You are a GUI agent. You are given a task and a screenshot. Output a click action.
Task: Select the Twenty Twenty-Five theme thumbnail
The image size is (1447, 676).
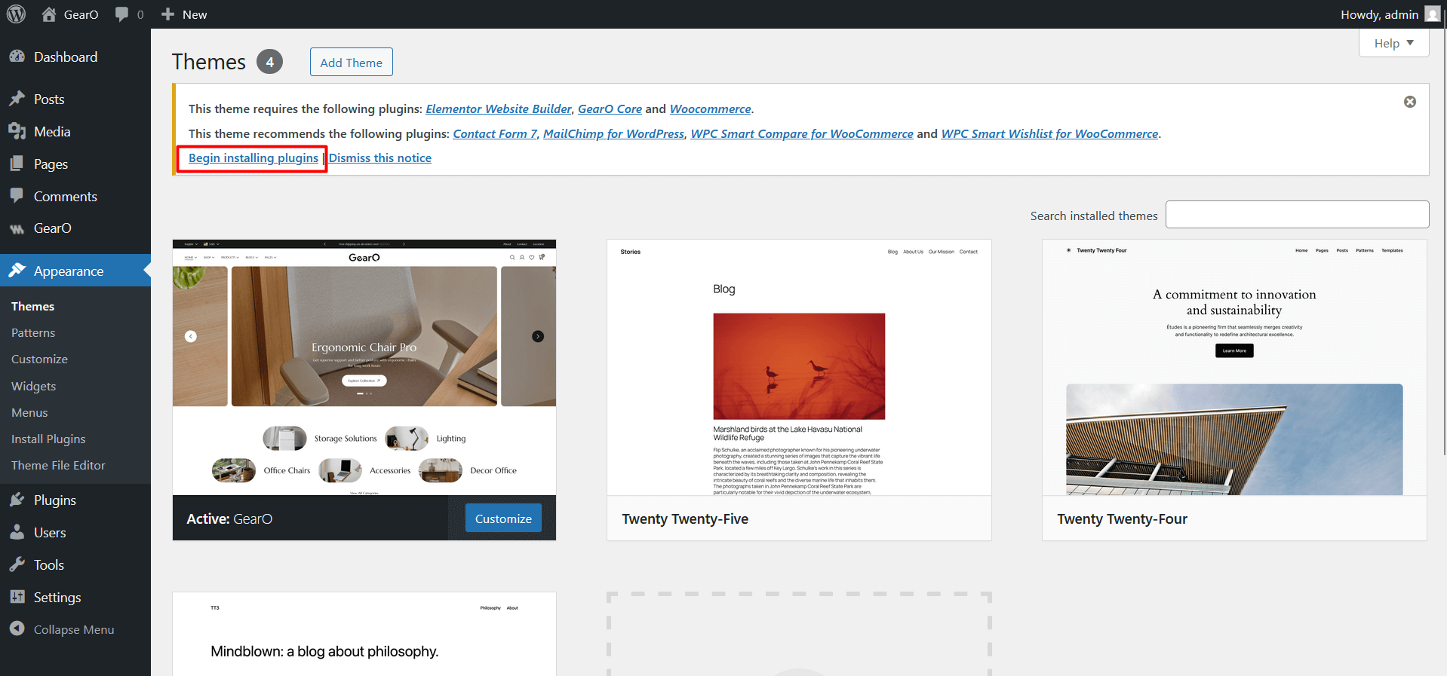[798, 368]
